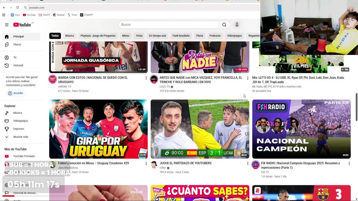Reload the page with refresh icon
This screenshot has height=201, width=358.
(x=17, y=8)
